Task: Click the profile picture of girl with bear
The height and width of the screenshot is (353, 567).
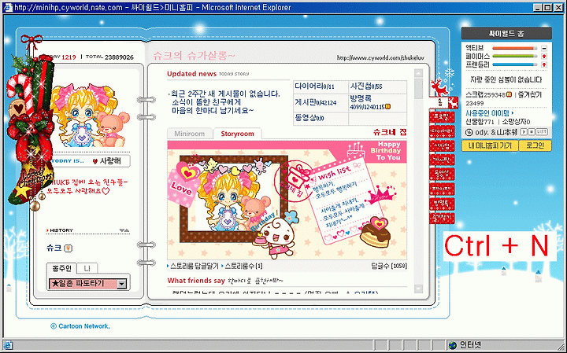Action: pyautogui.click(x=90, y=116)
